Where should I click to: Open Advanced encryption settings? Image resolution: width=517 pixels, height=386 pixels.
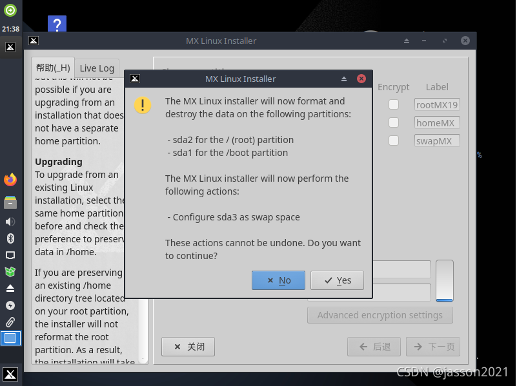click(x=380, y=315)
